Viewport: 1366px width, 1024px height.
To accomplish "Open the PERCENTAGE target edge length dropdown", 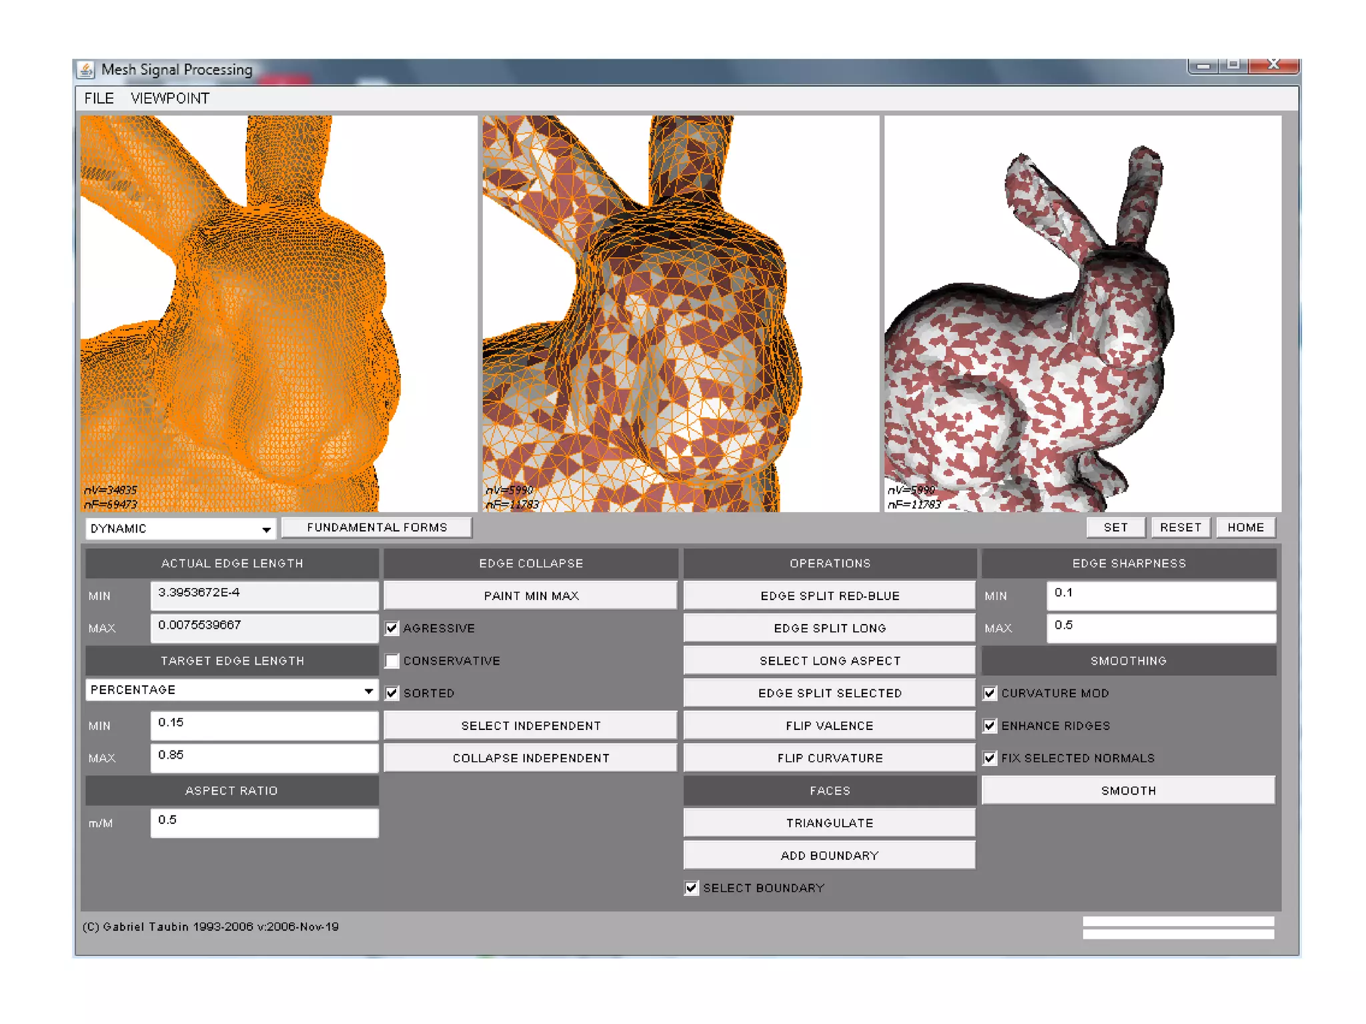I will pyautogui.click(x=368, y=691).
